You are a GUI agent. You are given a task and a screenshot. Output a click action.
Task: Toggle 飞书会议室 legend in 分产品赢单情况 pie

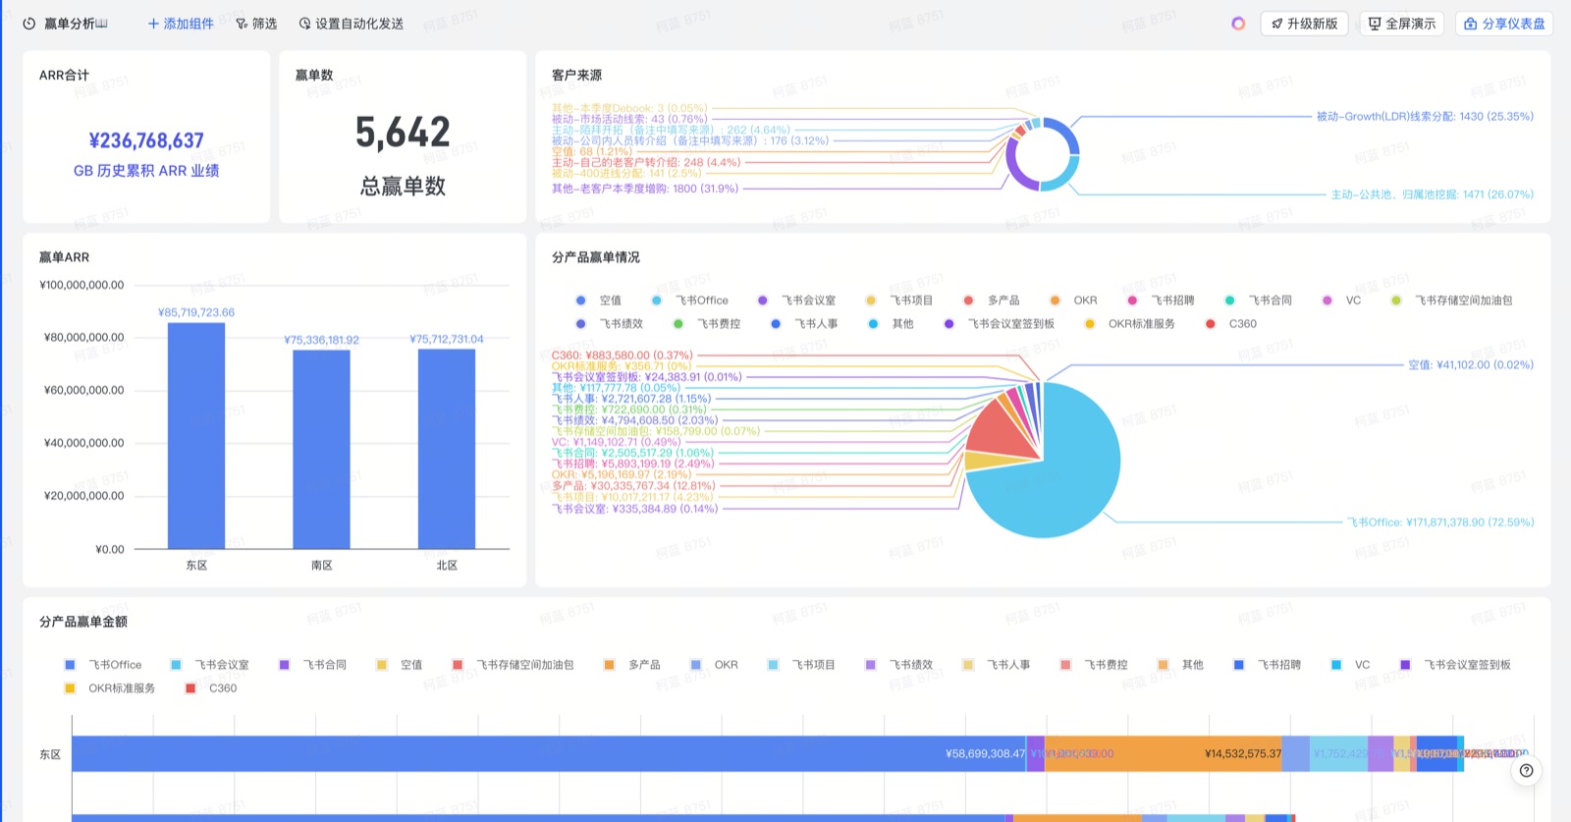tap(797, 301)
